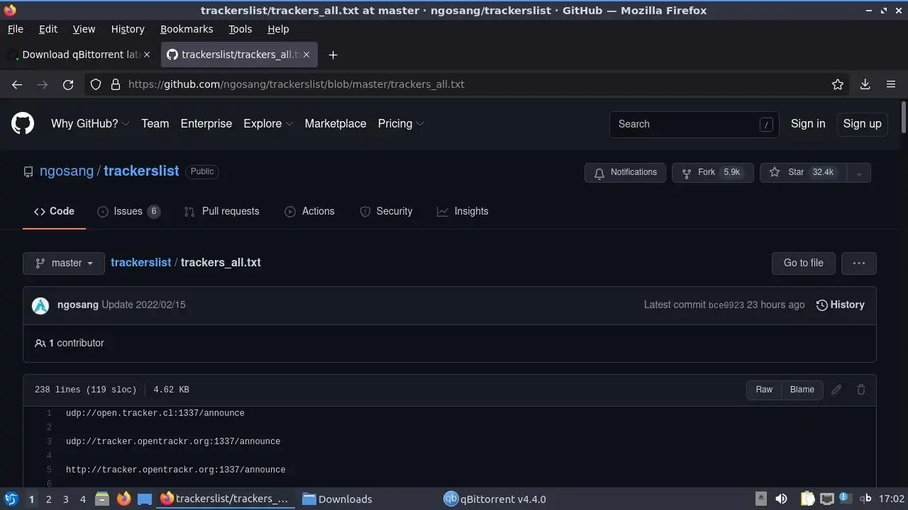Open the View menu
This screenshot has height=510, width=908.
click(x=84, y=29)
